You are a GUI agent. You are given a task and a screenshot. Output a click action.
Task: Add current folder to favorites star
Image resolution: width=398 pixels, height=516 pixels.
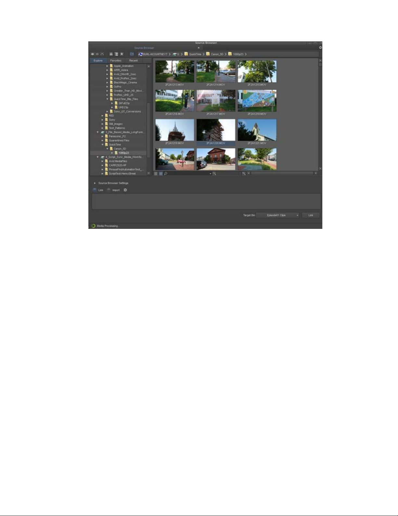[x=122, y=54]
